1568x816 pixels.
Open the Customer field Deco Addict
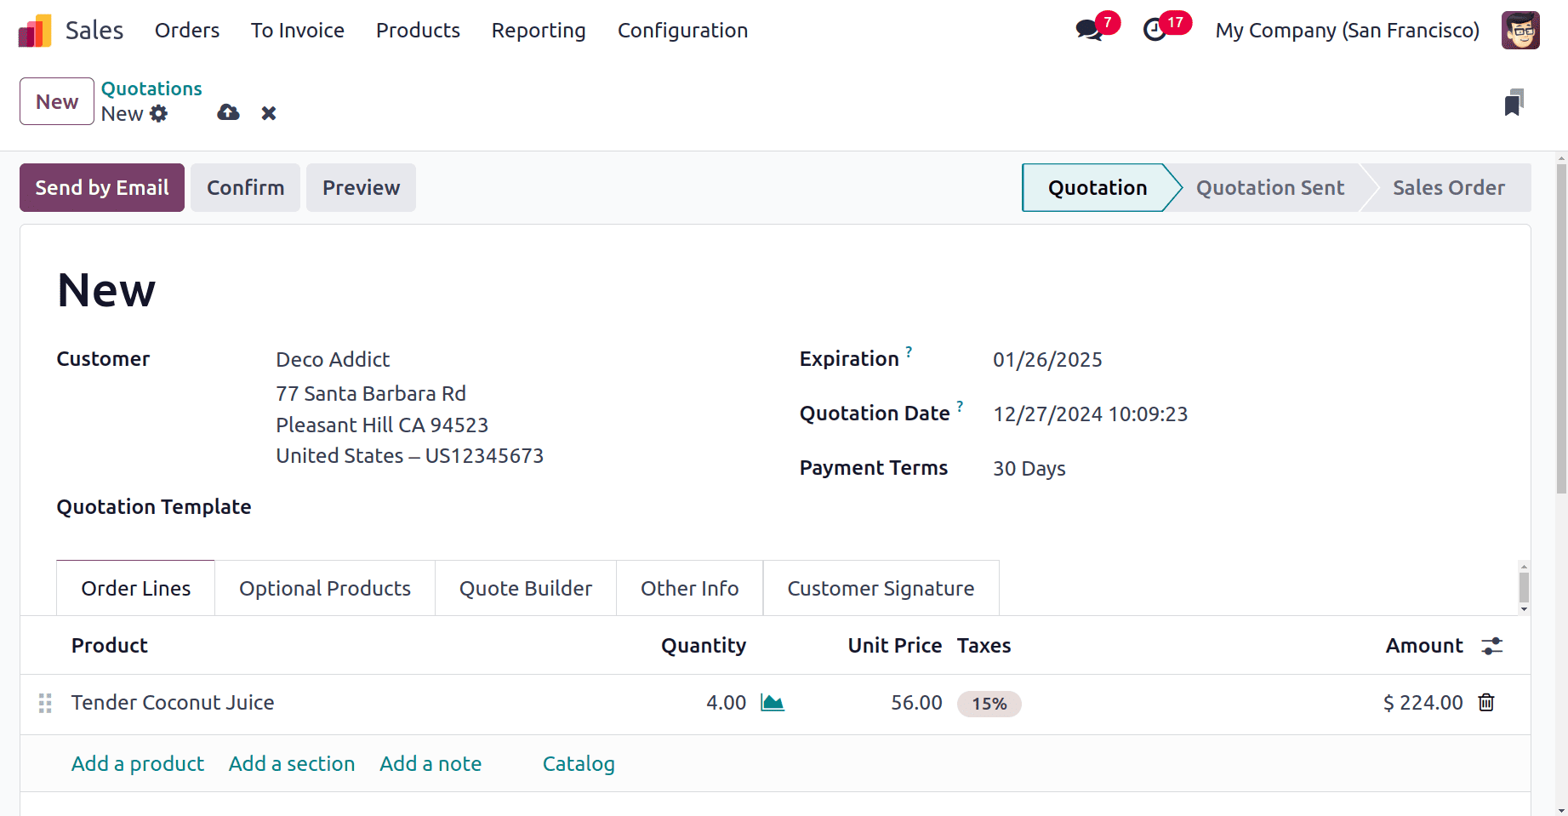(x=333, y=359)
